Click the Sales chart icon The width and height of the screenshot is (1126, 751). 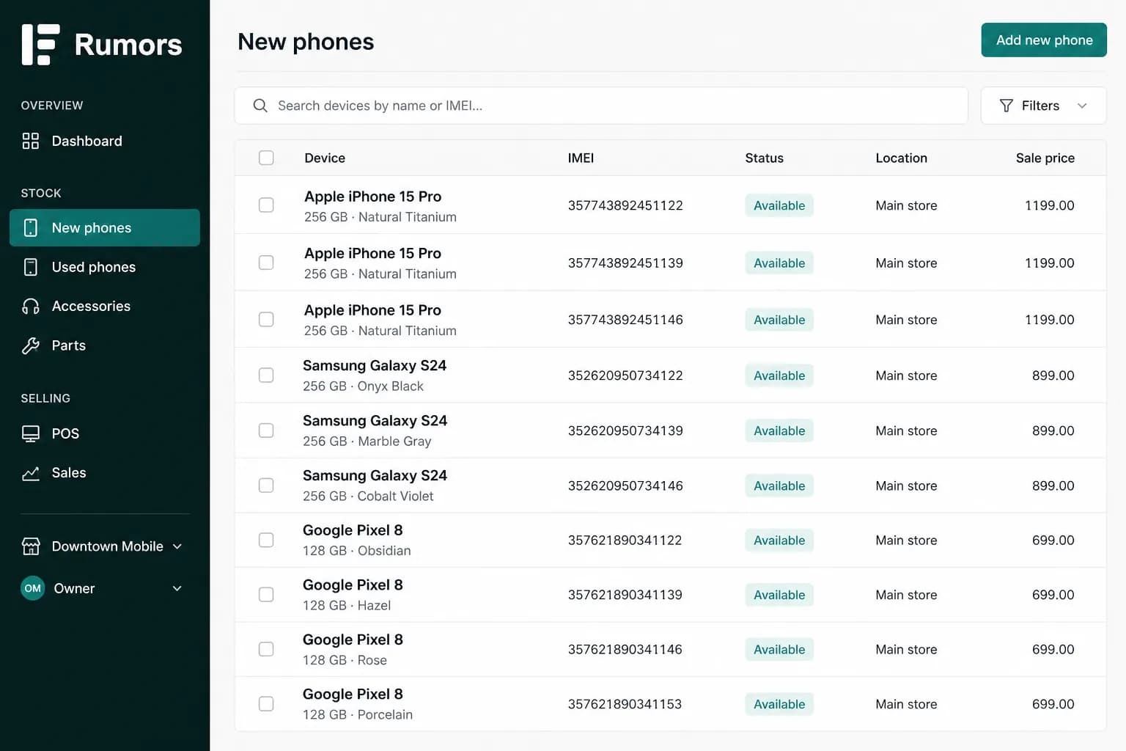click(31, 473)
